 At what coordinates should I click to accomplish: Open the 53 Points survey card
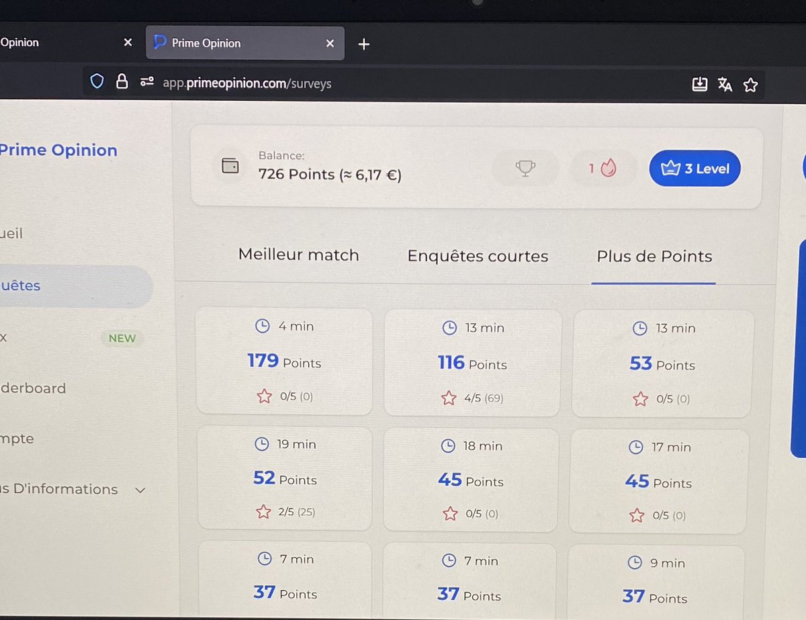pyautogui.click(x=663, y=365)
